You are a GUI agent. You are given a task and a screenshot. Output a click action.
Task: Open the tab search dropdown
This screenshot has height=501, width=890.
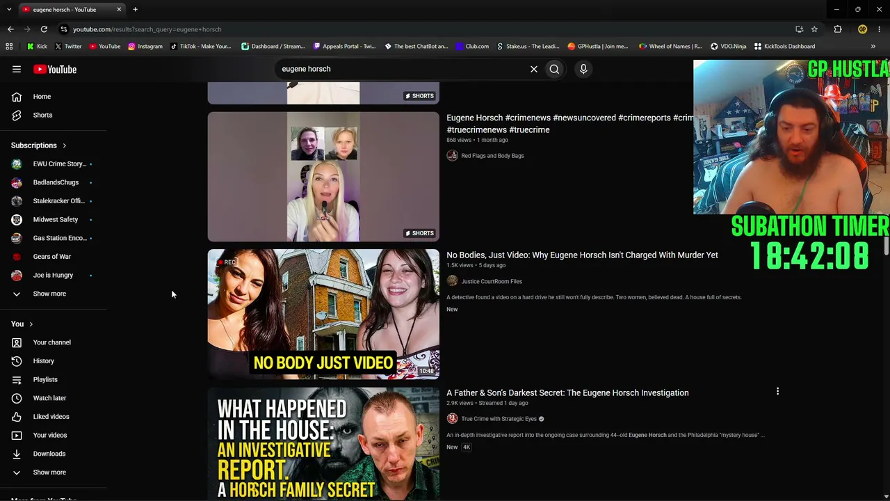point(9,10)
